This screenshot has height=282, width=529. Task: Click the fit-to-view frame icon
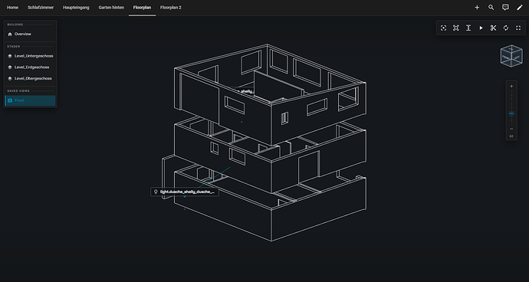coord(456,28)
